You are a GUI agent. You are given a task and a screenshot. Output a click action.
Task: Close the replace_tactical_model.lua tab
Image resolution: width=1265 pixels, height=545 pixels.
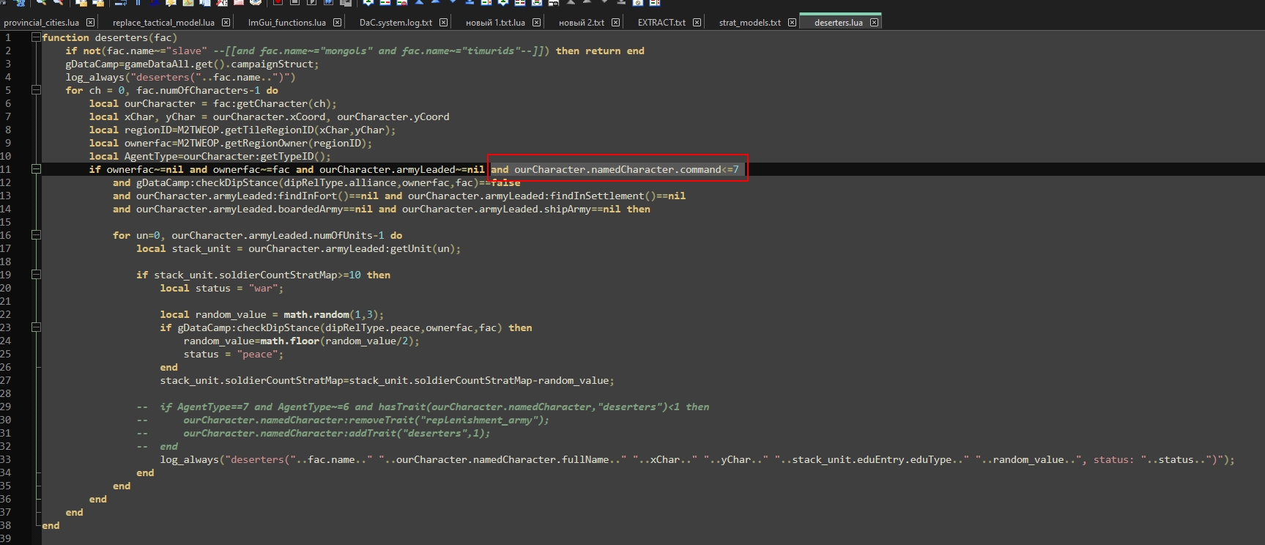226,23
